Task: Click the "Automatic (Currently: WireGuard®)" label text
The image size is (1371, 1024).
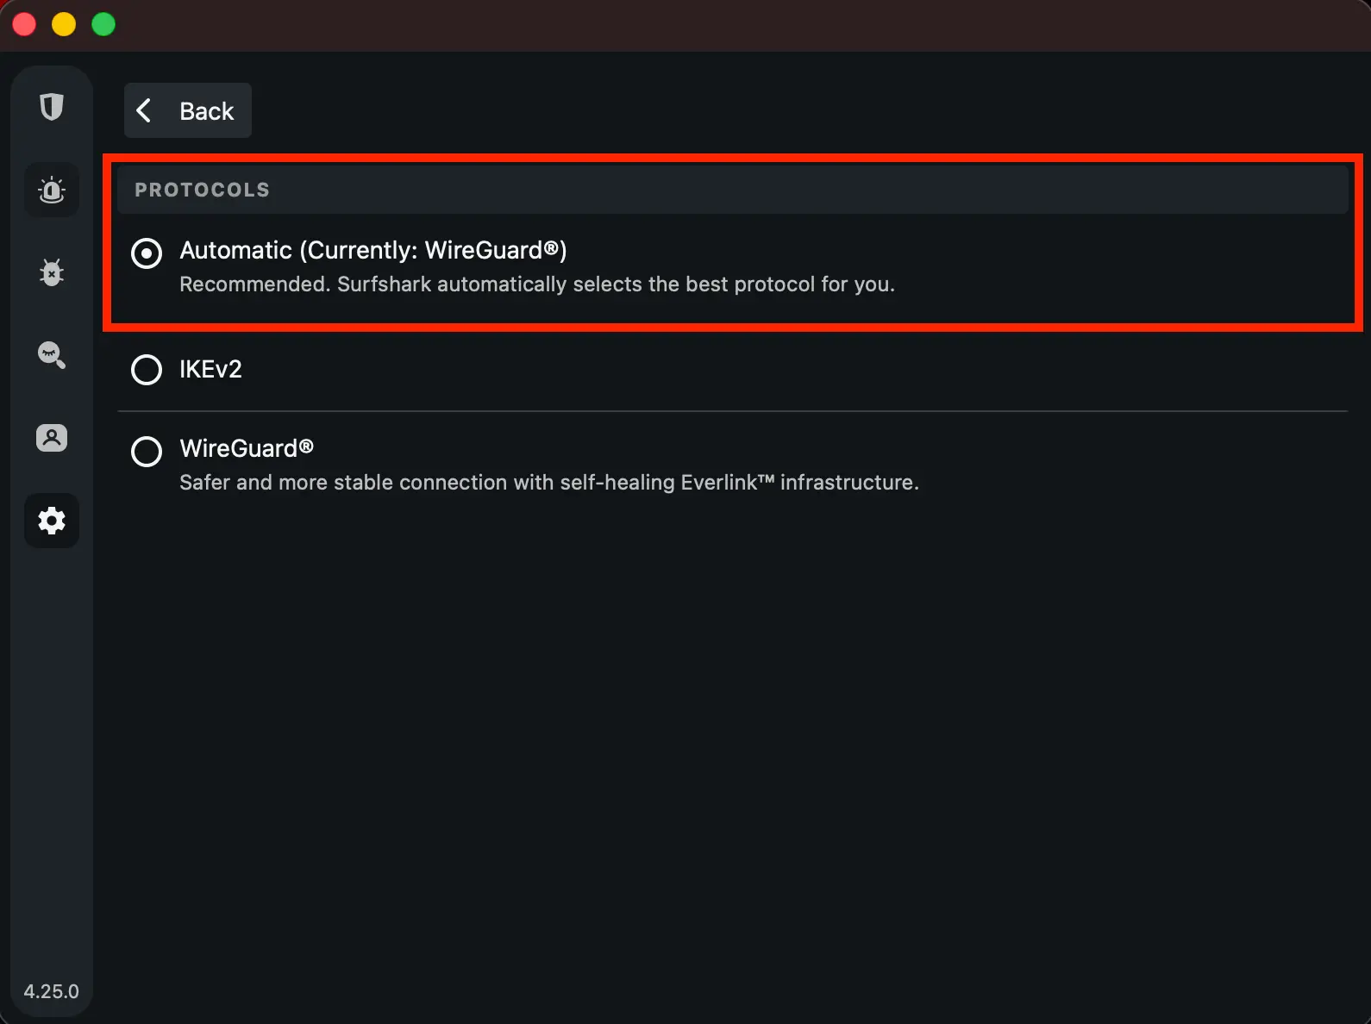Action: click(x=372, y=250)
